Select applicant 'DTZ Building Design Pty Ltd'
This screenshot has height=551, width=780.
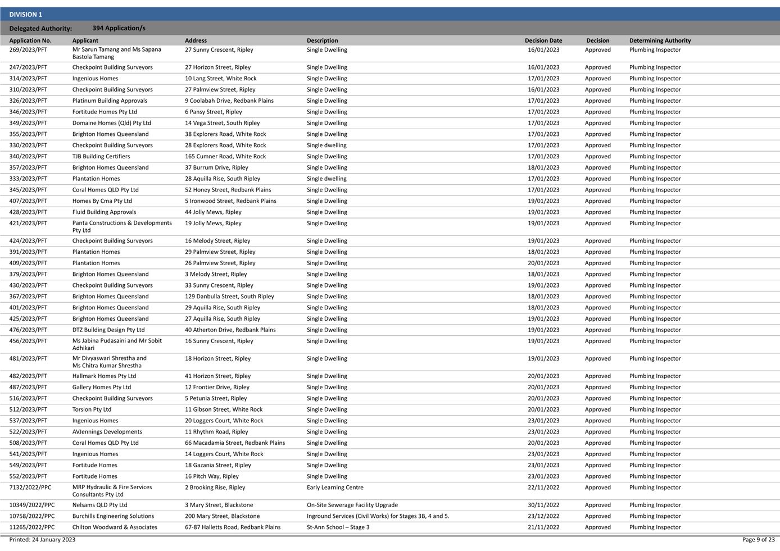click(108, 330)
